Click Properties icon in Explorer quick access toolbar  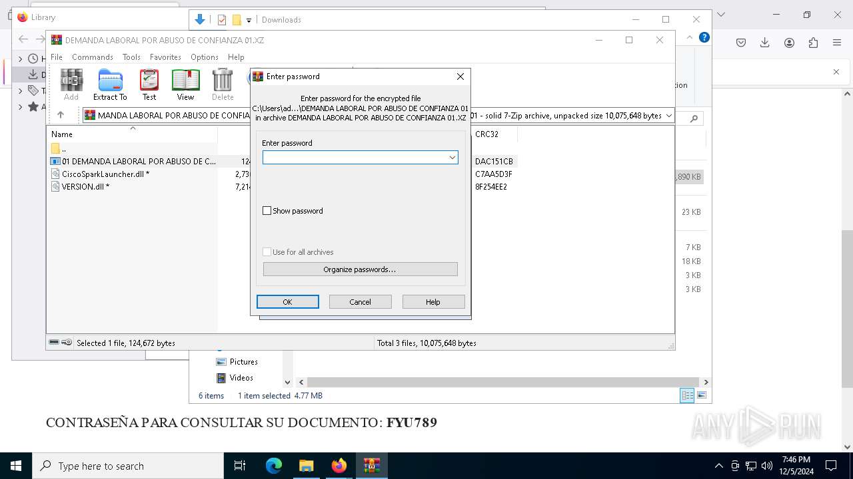[x=222, y=20]
